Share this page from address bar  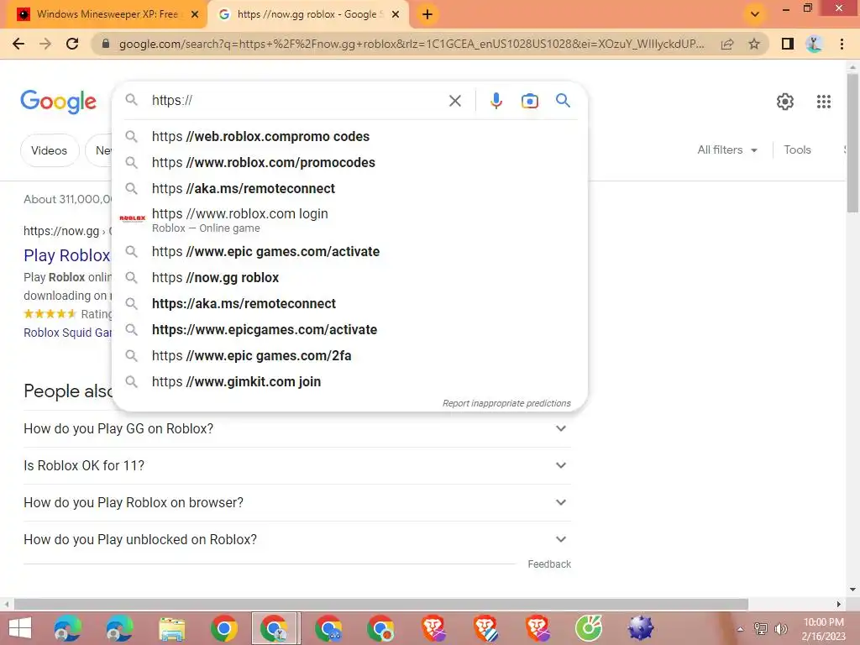point(727,44)
